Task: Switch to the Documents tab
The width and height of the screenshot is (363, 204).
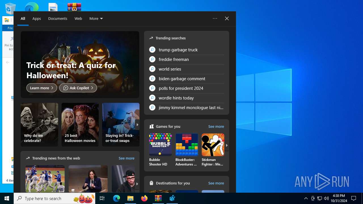Action: [x=58, y=18]
